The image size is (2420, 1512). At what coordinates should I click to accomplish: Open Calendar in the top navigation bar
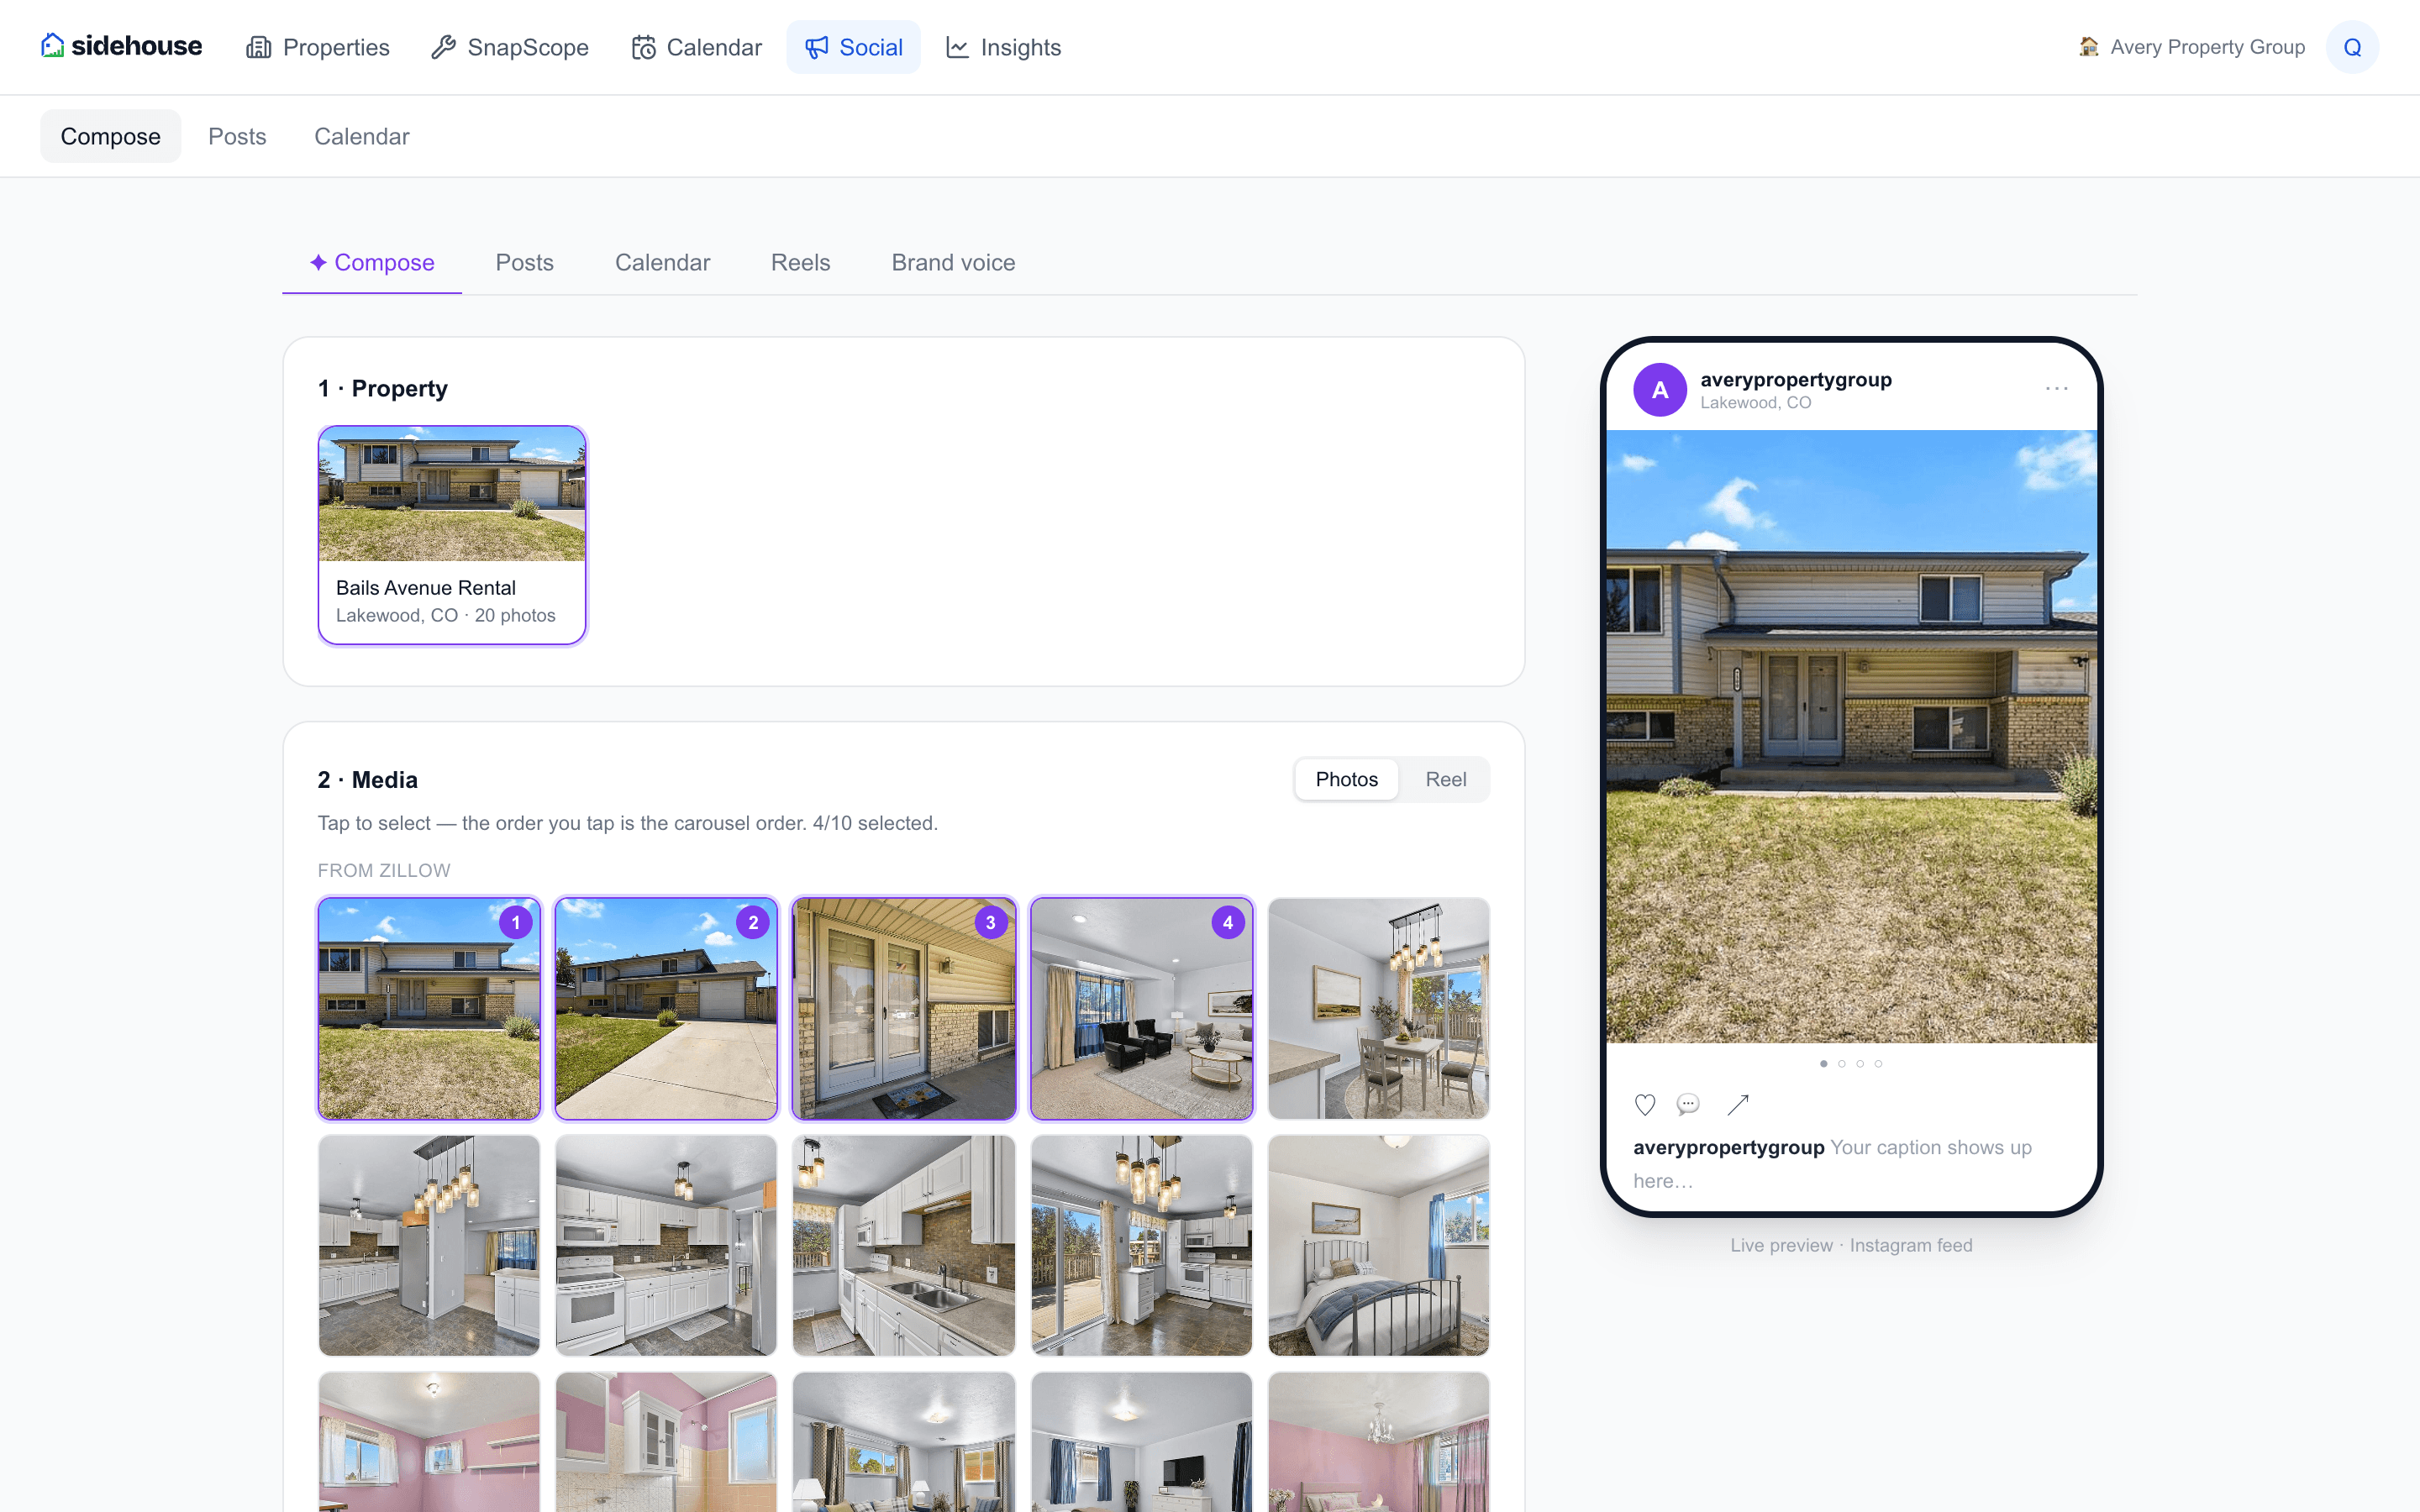click(697, 47)
